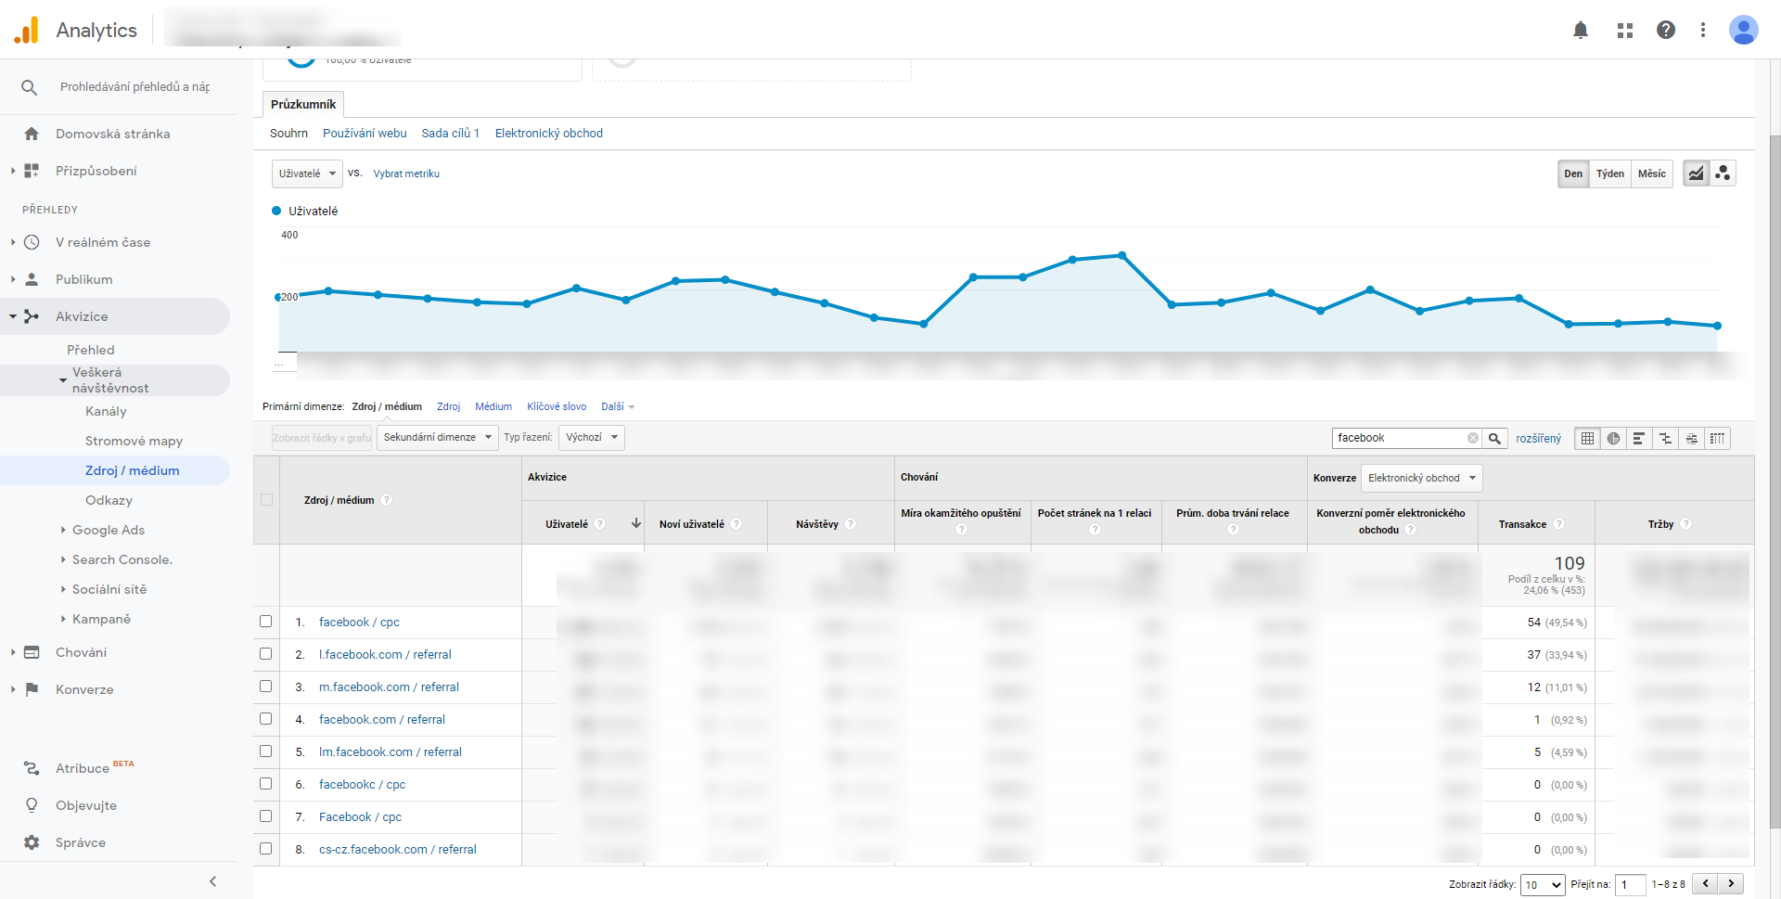
Task: Select the Průzkumník tab
Action: tap(303, 104)
